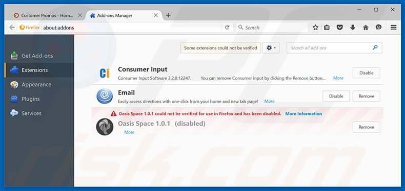Close the Add-ons Manager tab

click(156, 15)
